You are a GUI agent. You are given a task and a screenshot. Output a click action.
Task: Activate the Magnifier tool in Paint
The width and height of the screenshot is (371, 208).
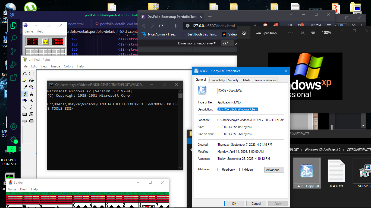click(32, 87)
